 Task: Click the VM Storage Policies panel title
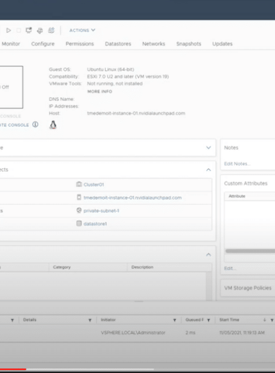tap(247, 288)
